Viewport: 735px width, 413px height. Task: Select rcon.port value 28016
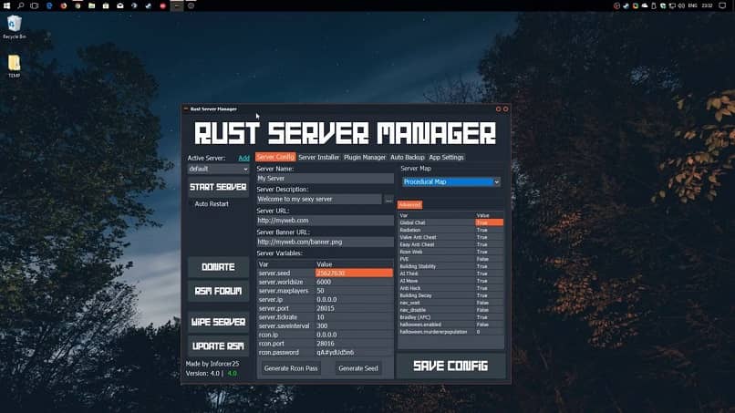[354, 344]
